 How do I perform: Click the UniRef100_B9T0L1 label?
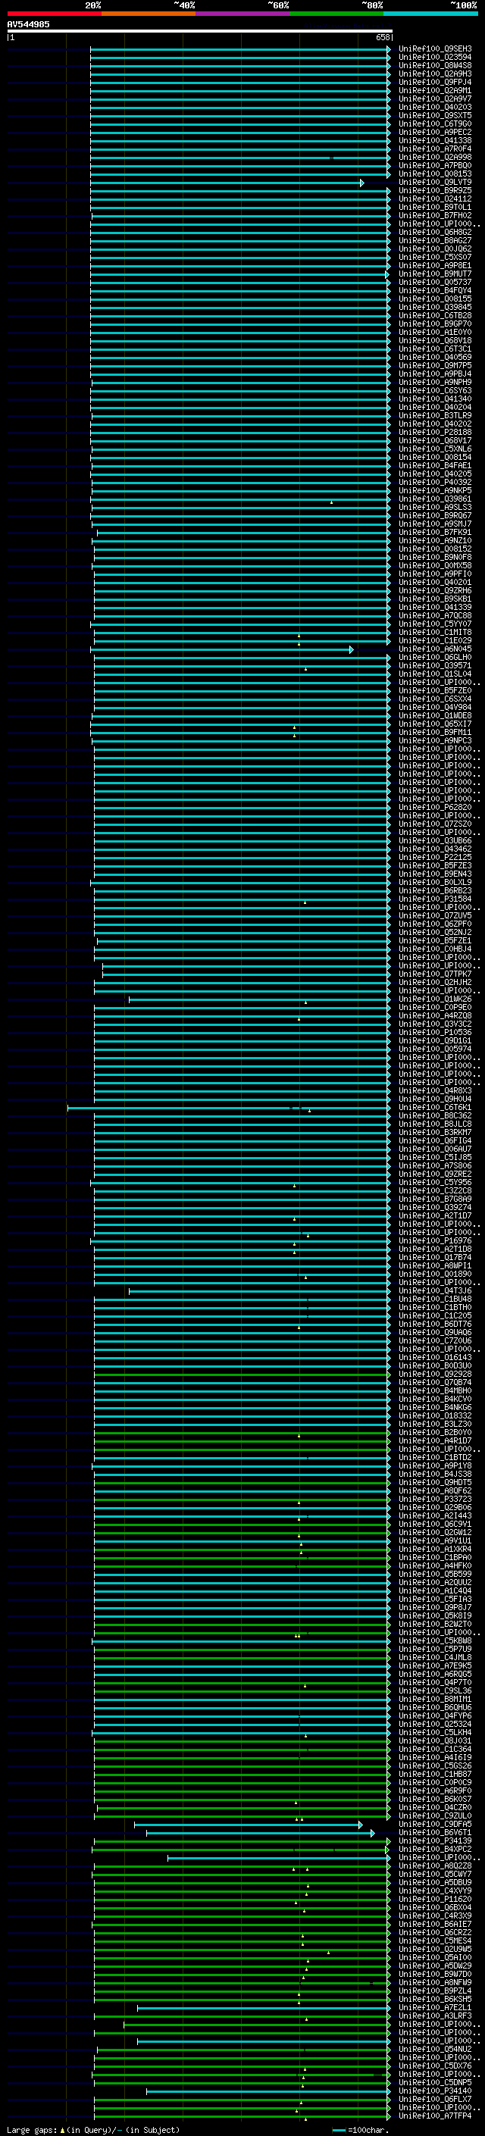[435, 208]
